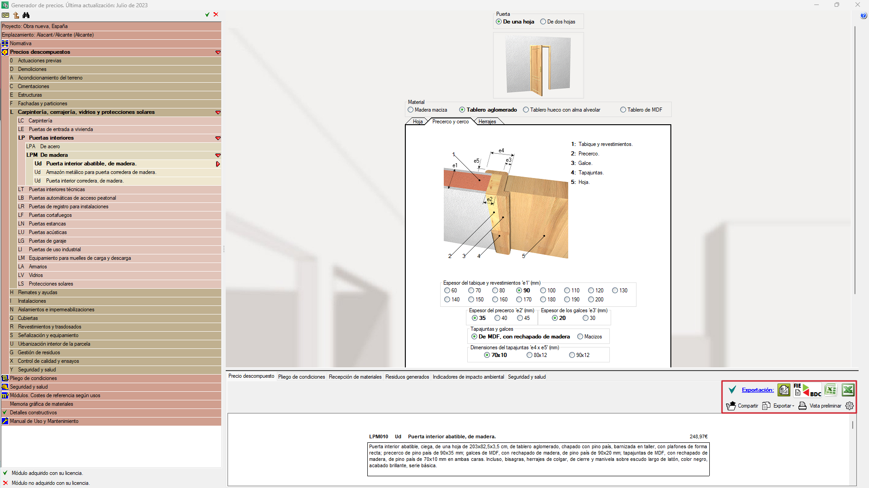Click the go-up-level arrow icon
The image size is (869, 488).
click(16, 15)
